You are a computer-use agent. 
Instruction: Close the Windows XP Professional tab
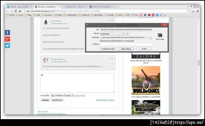114,7
